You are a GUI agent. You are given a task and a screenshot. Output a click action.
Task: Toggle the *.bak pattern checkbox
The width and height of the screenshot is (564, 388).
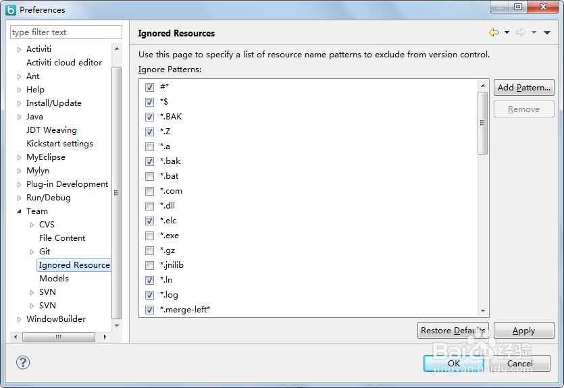pyautogui.click(x=150, y=161)
